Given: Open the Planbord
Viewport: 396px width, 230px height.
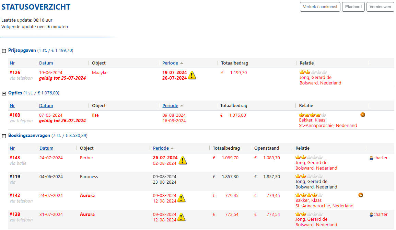Looking at the screenshot, I should coord(353,7).
